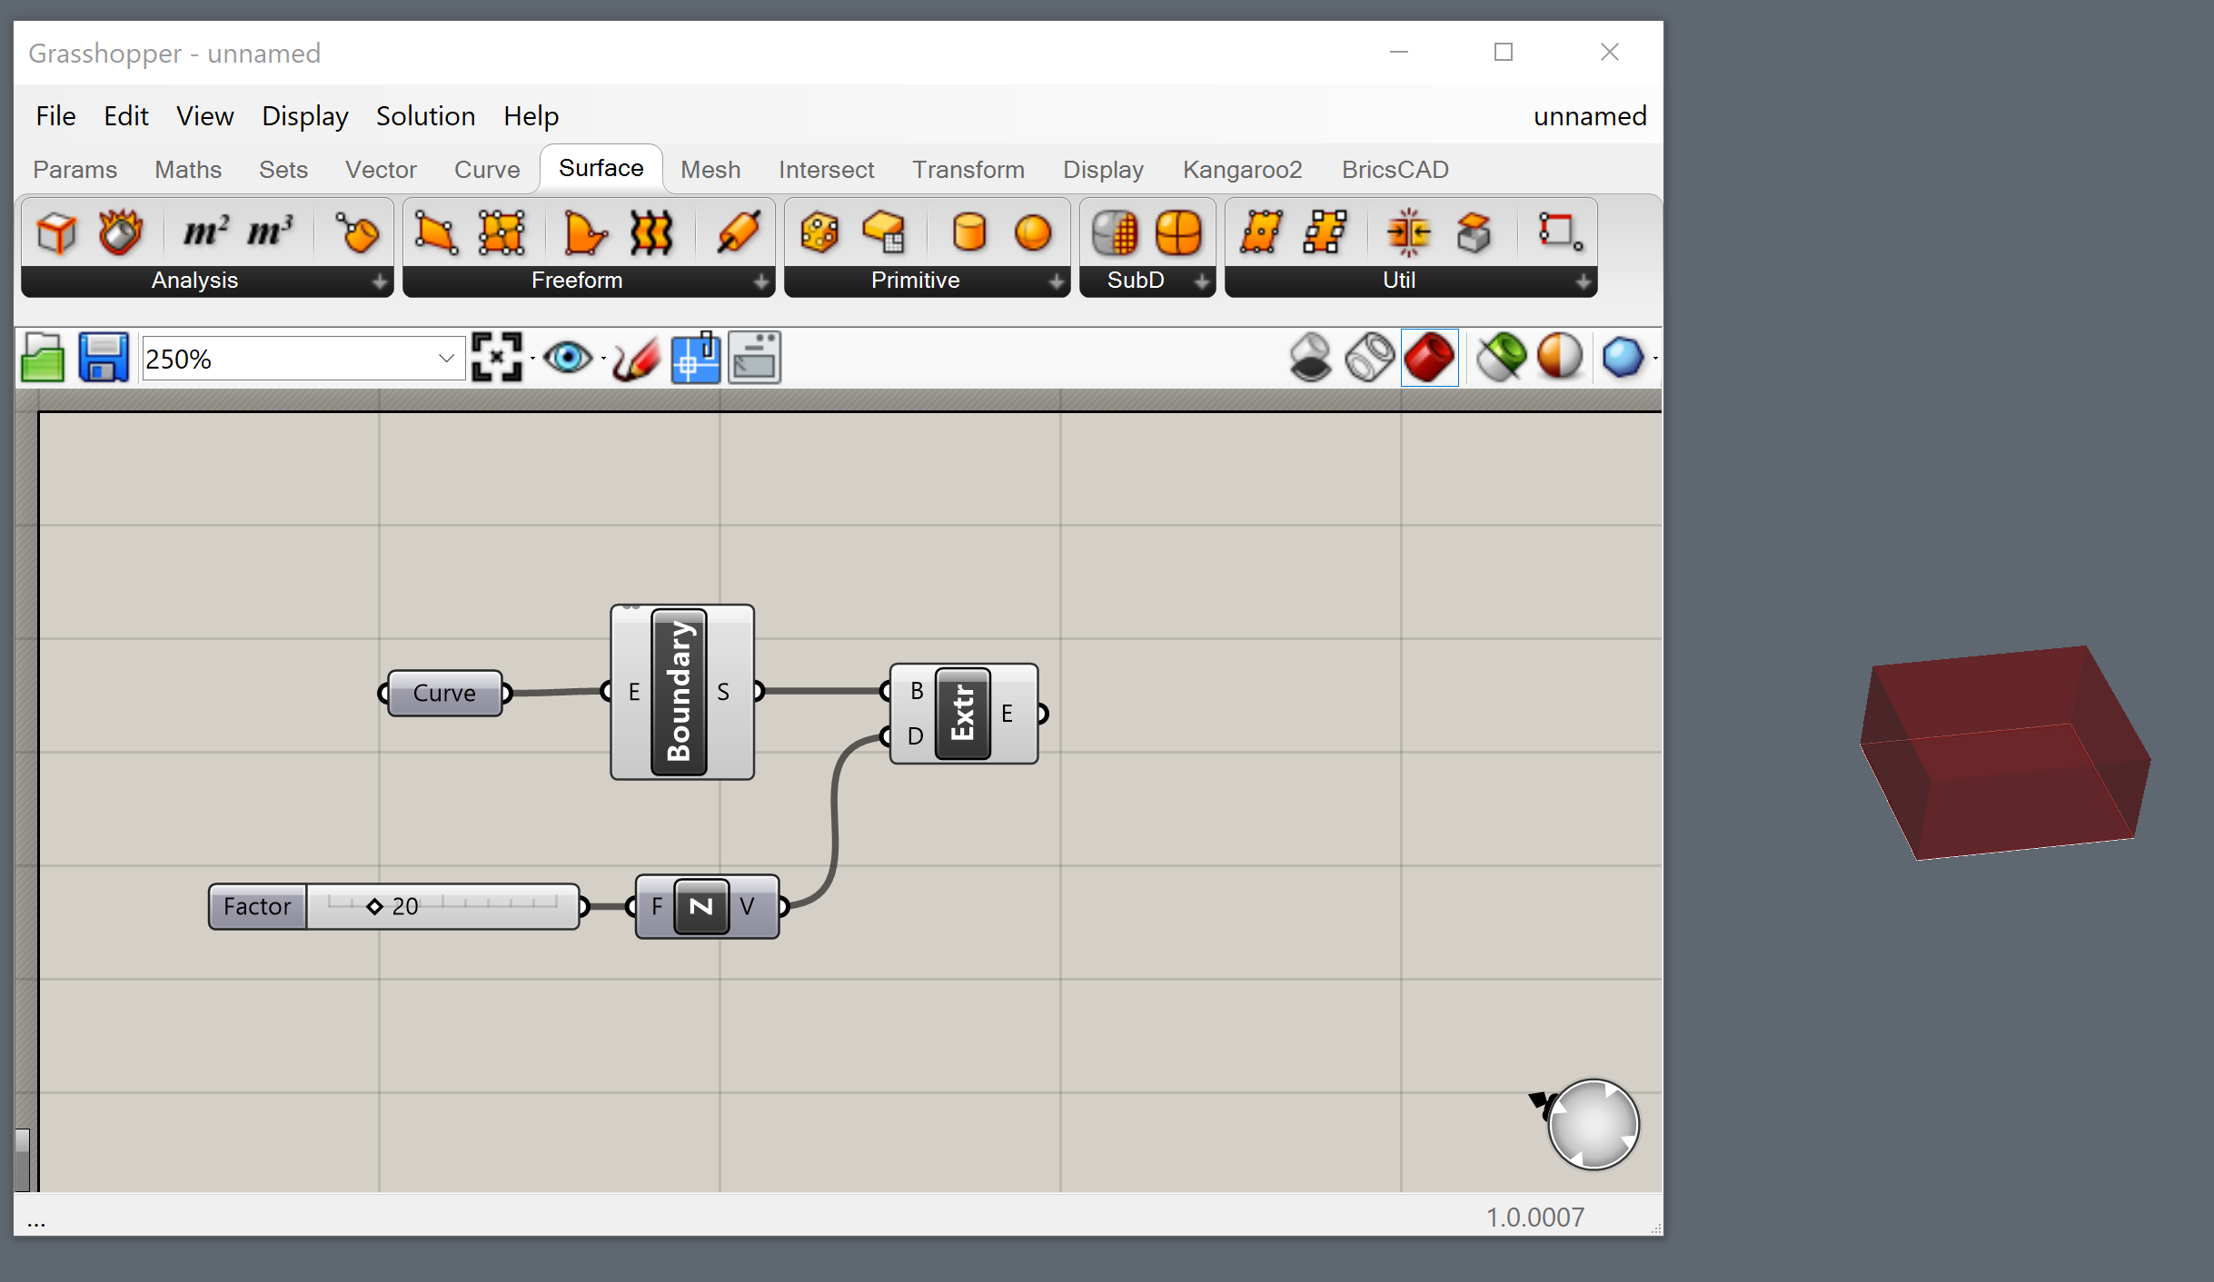Expand the Primitive panel
Viewport: 2214px width, 1282px height.
pyautogui.click(x=1056, y=282)
